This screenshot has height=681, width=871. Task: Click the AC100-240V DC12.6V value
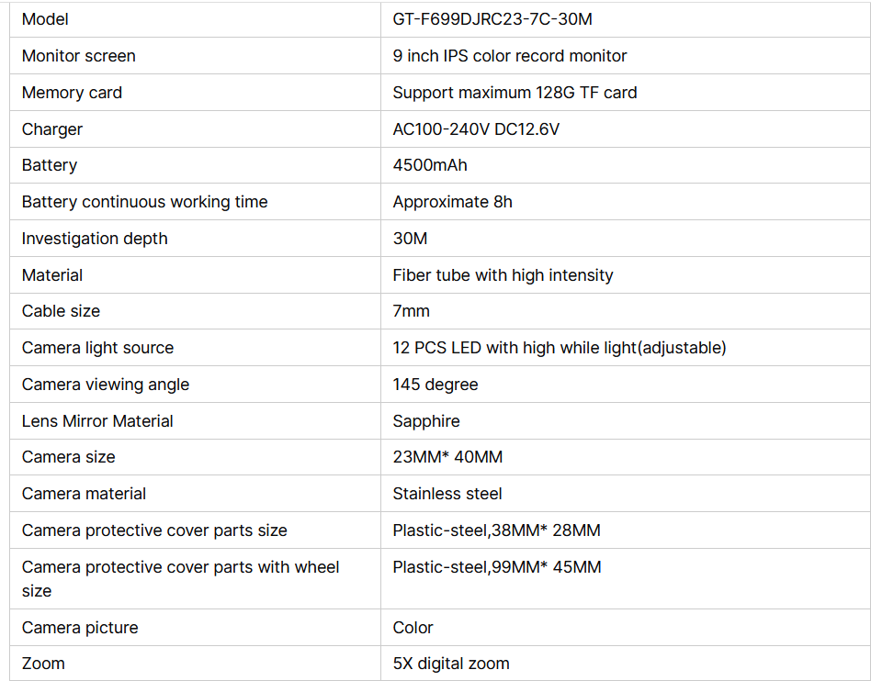476,129
